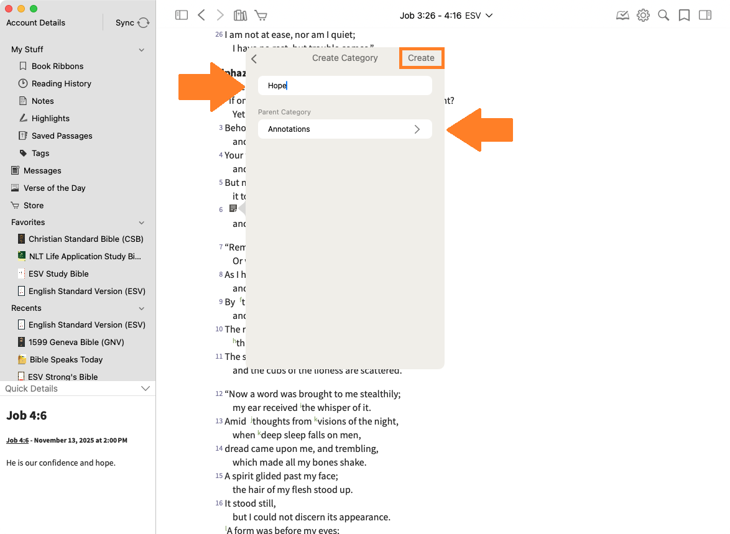Open the settings gear icon
The width and height of the screenshot is (730, 534).
(643, 15)
